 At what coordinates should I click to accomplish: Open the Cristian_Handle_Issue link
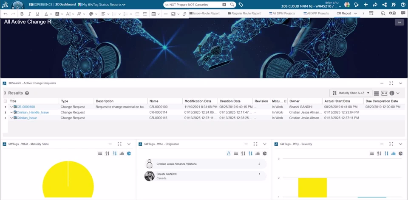pos(33,112)
